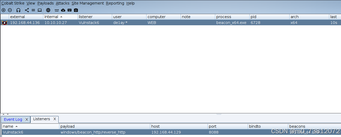The height and width of the screenshot is (137, 341).
Task: Sort sessions by note column
Action: [x=198, y=17]
